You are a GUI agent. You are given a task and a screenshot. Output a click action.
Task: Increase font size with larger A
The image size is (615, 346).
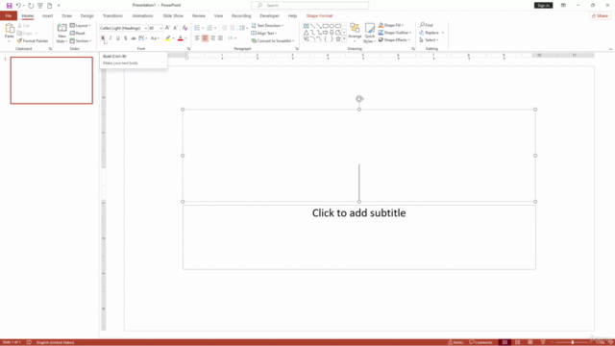(x=167, y=28)
